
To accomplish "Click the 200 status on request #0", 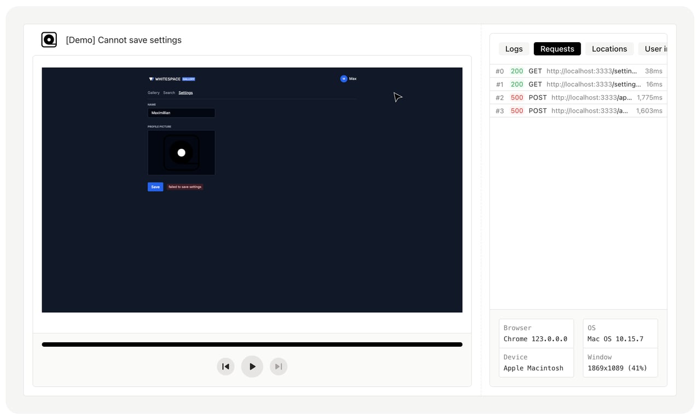I will tap(517, 71).
